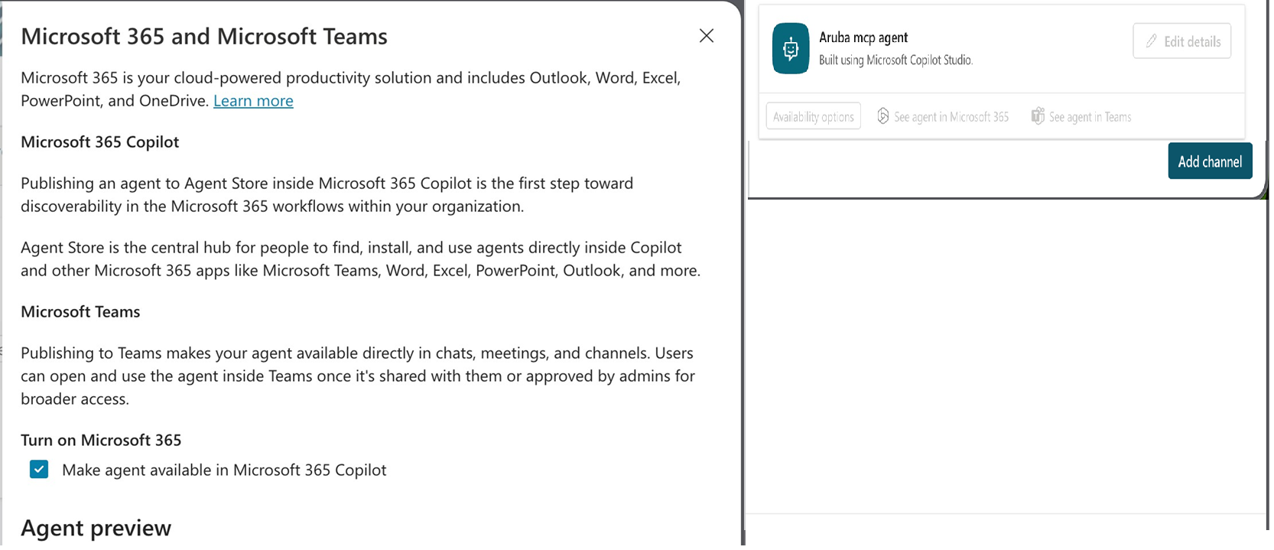This screenshot has height=550, width=1274.
Task: Click the Availability options button
Action: [813, 116]
